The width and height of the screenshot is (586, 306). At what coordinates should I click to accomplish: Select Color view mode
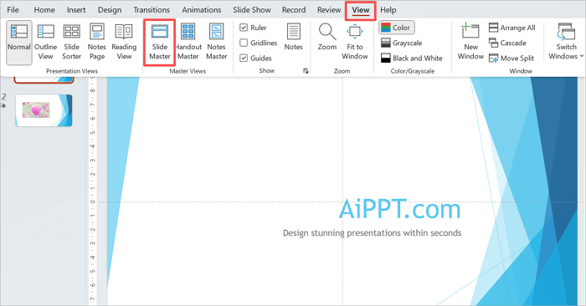click(397, 28)
